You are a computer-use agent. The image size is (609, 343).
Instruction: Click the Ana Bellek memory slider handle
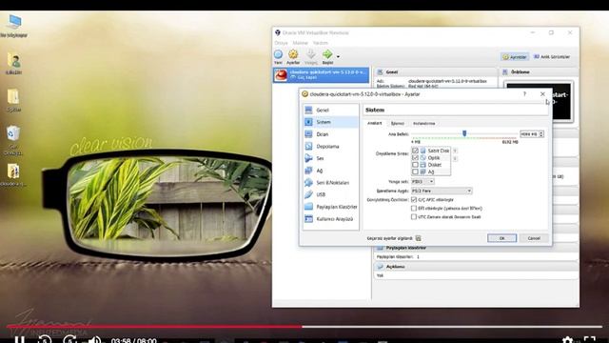(x=464, y=133)
